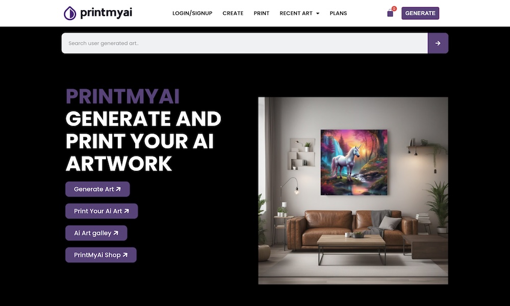The image size is (510, 306).
Task: Expand the Recent Art dropdown caret
Action: [318, 13]
